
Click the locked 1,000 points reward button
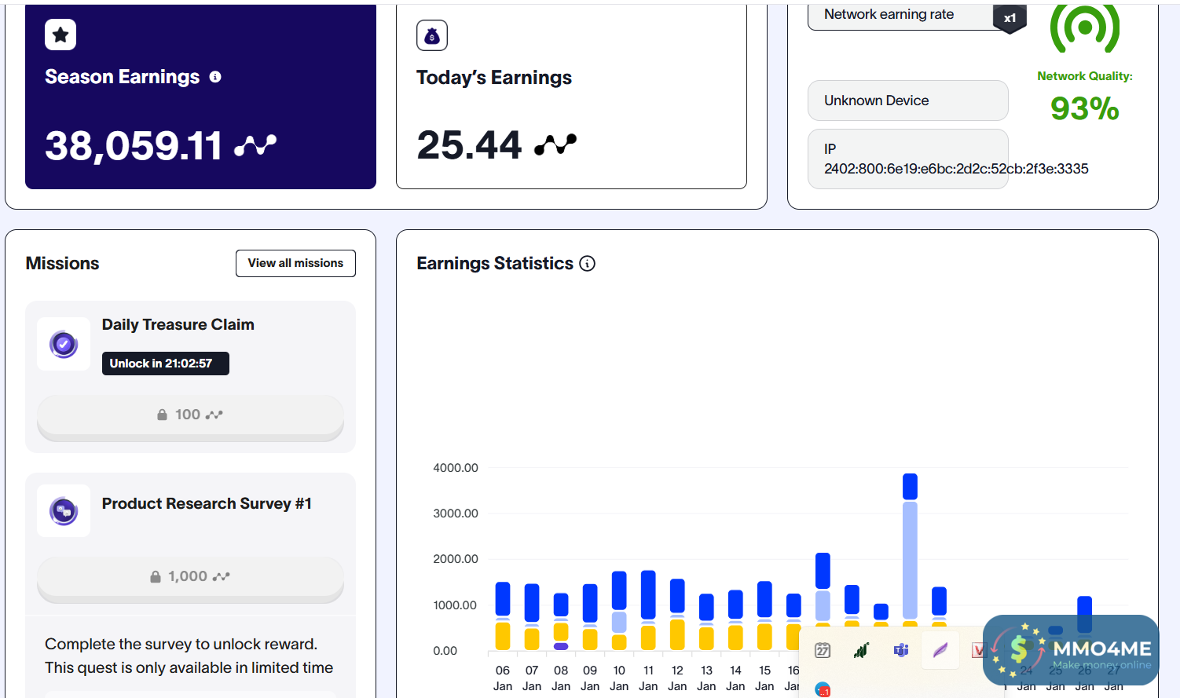[x=190, y=578]
